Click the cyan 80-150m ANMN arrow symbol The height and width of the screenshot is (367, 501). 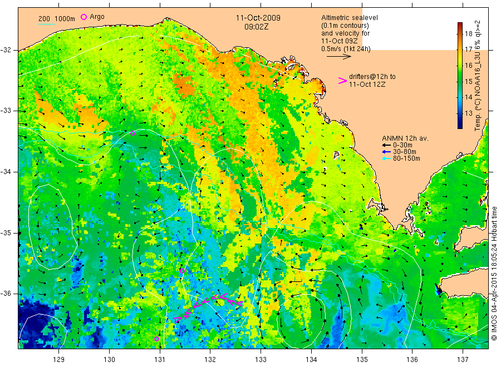pos(386,158)
